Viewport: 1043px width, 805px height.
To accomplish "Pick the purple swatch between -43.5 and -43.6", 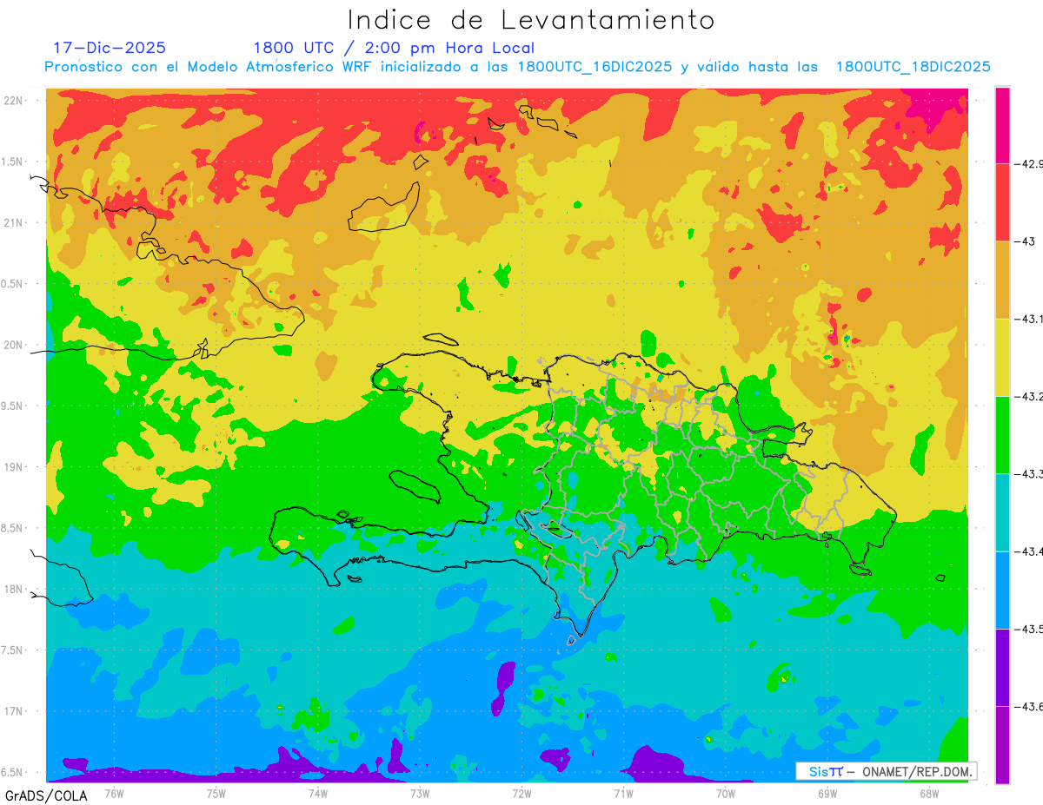I will [x=1002, y=667].
